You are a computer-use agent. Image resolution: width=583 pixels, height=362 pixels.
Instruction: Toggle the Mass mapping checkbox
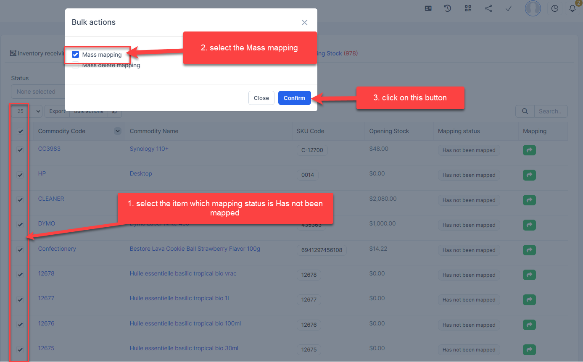pos(76,55)
